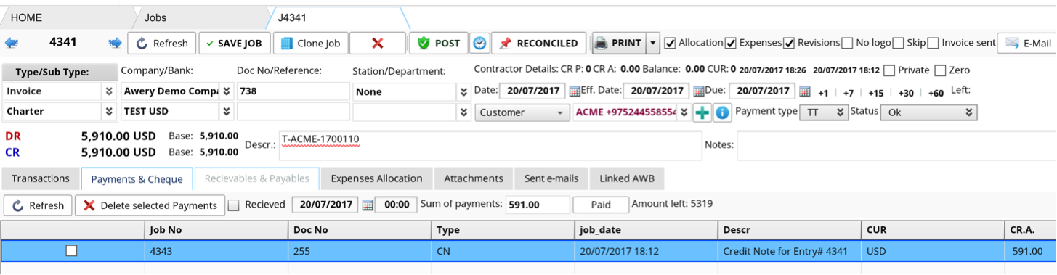Go to next job with right arrow
This screenshot has height=275, width=1057.
pyautogui.click(x=115, y=43)
